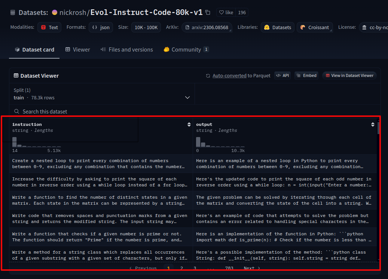Open the arxiv:2306.08568 paper tag
The image size is (388, 279).
(207, 27)
